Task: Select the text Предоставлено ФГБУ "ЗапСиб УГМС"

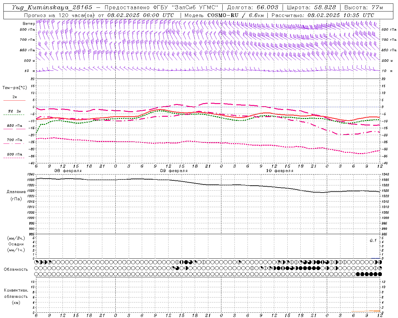Action: (x=161, y=7)
